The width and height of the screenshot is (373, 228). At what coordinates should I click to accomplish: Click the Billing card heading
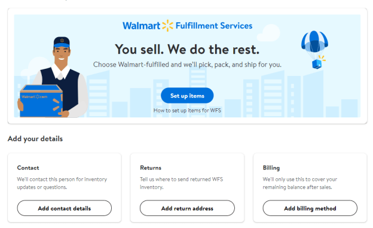pos(271,168)
